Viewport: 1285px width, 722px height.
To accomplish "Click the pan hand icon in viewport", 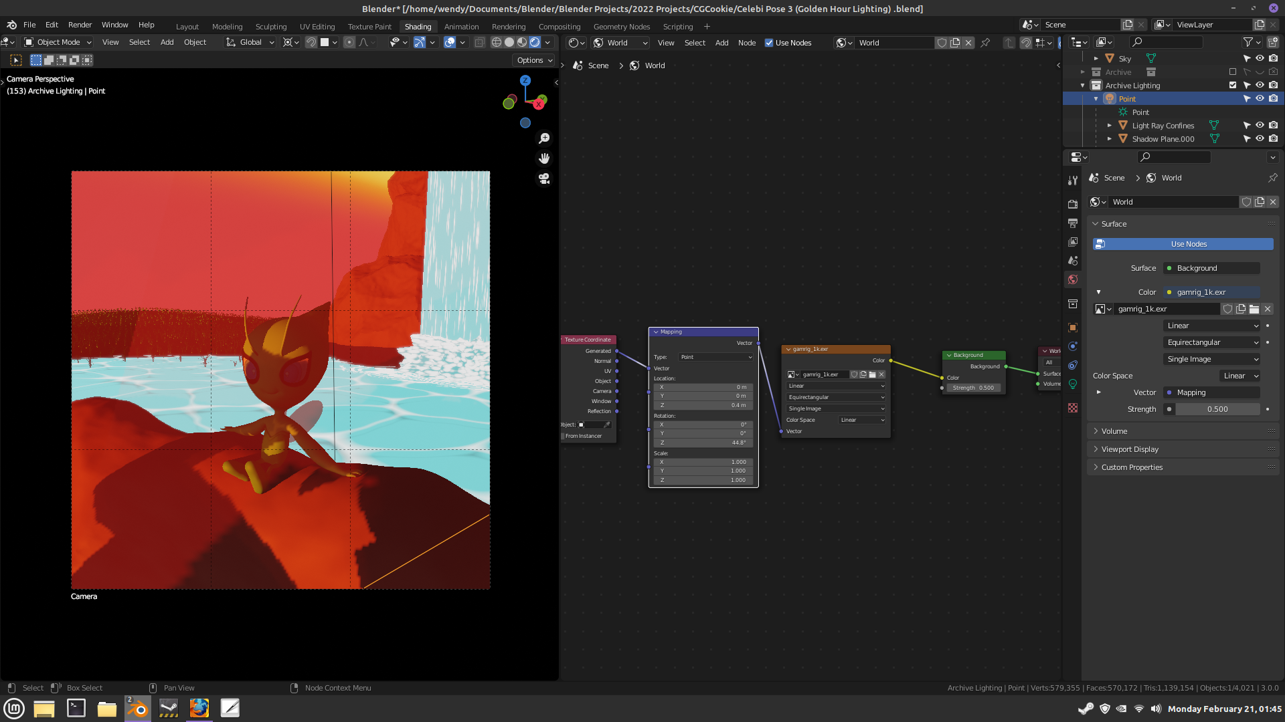I will 544,158.
